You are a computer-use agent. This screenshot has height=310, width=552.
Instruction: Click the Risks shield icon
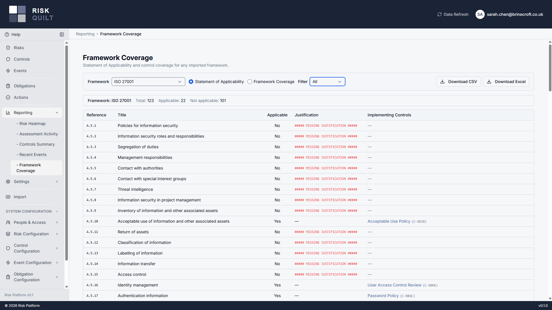pos(8,48)
